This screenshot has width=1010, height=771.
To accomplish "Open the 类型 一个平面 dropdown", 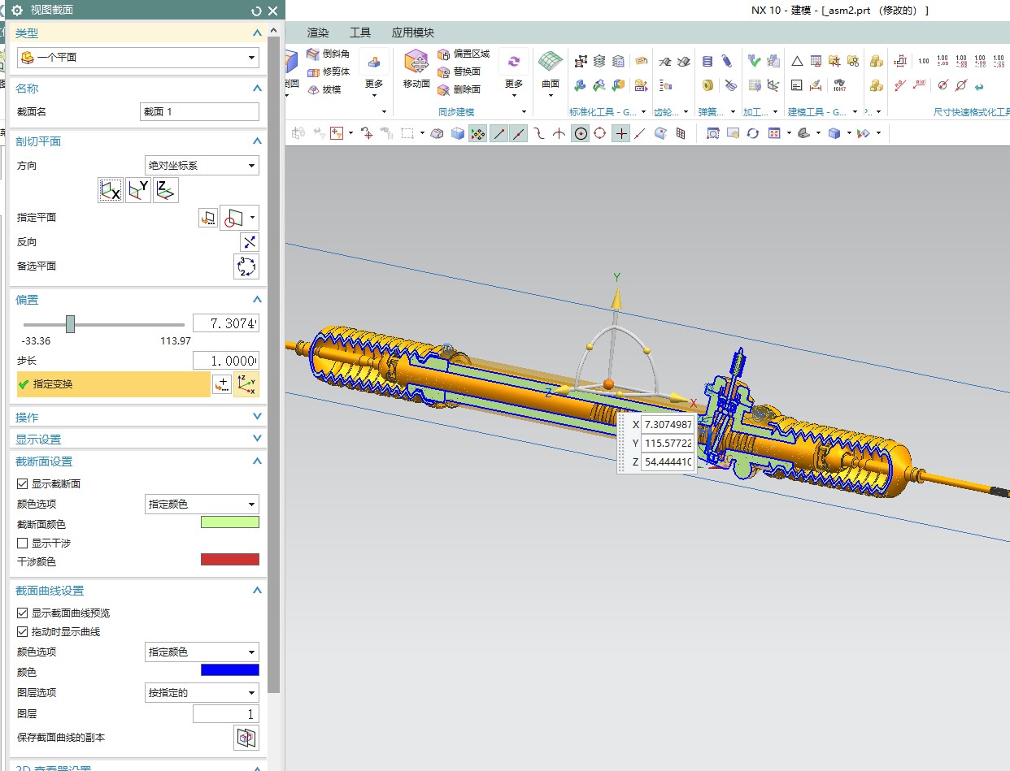I will pos(137,58).
